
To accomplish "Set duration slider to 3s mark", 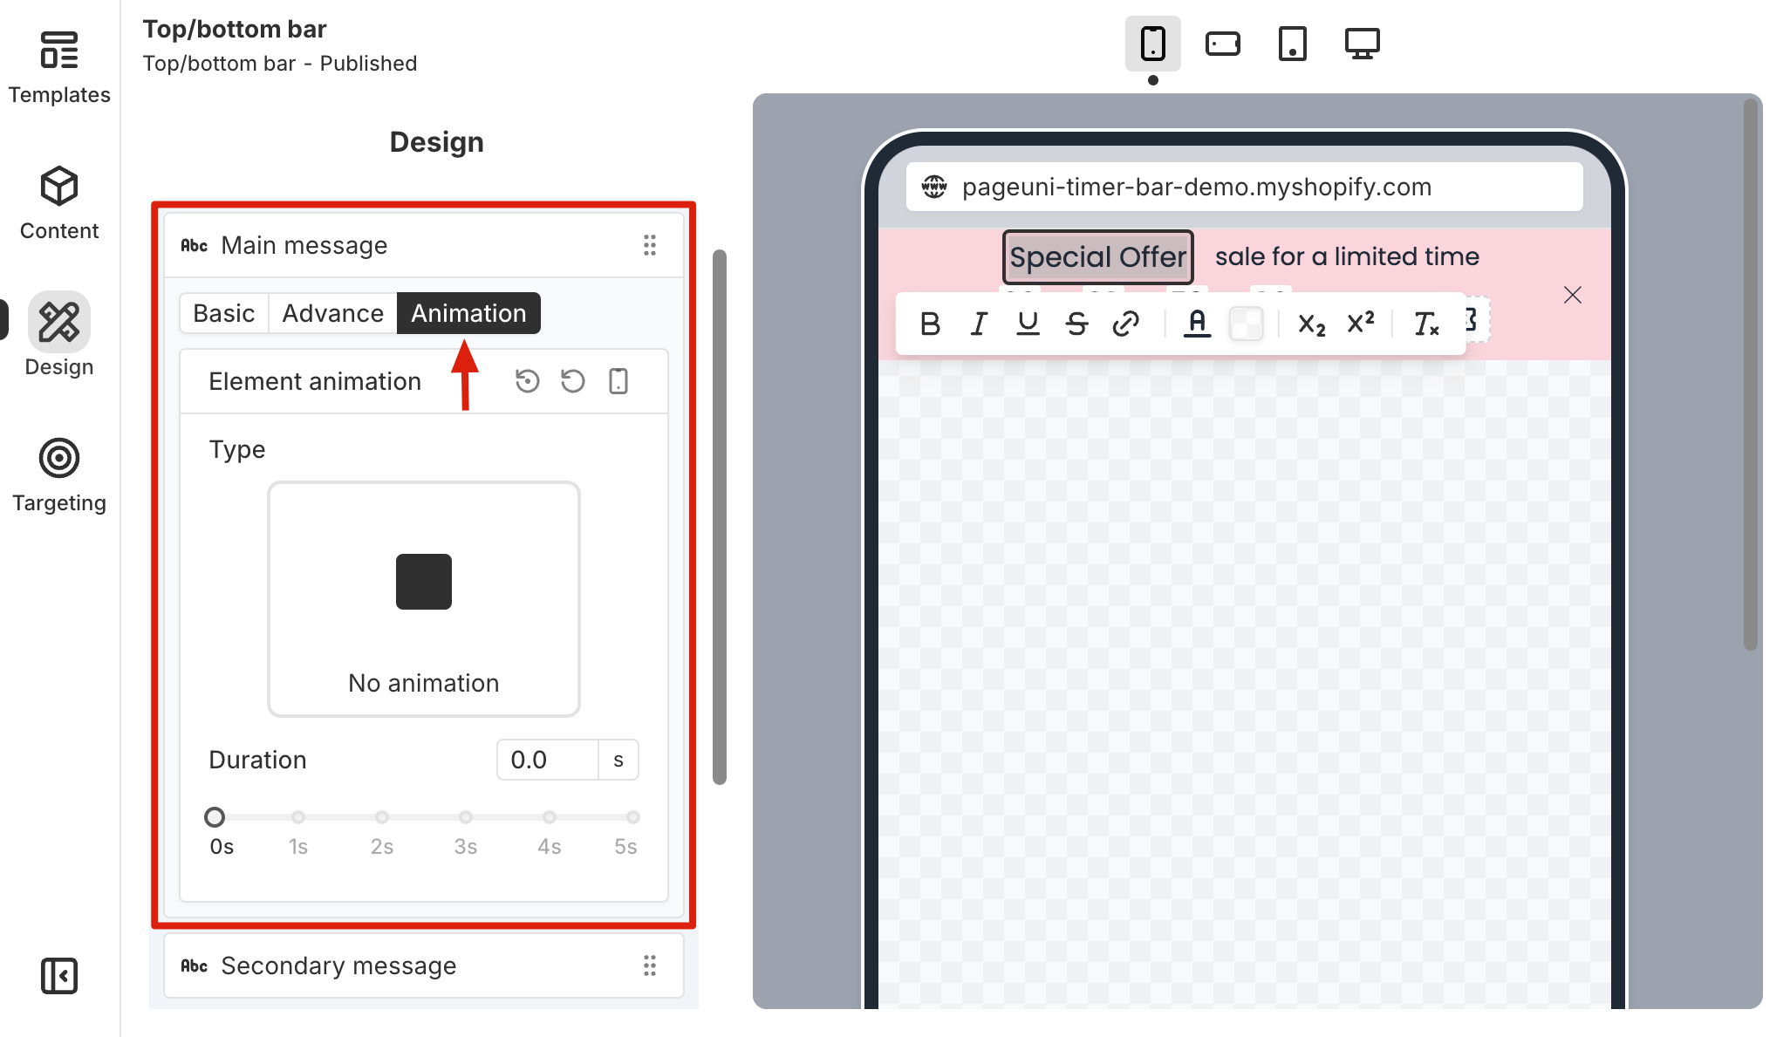I will (x=466, y=817).
